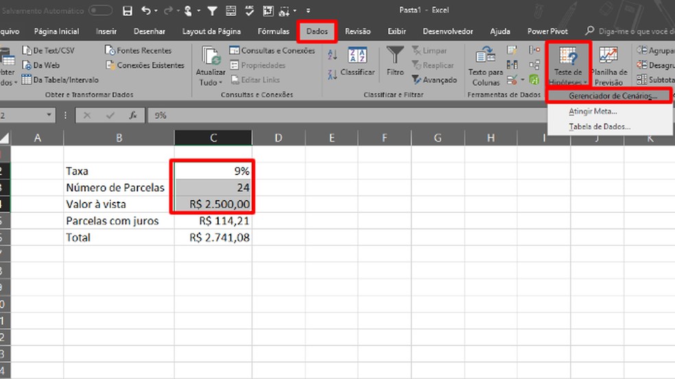The image size is (675, 379).
Task: Click the Texto para Colunas icon
Action: pos(485,55)
